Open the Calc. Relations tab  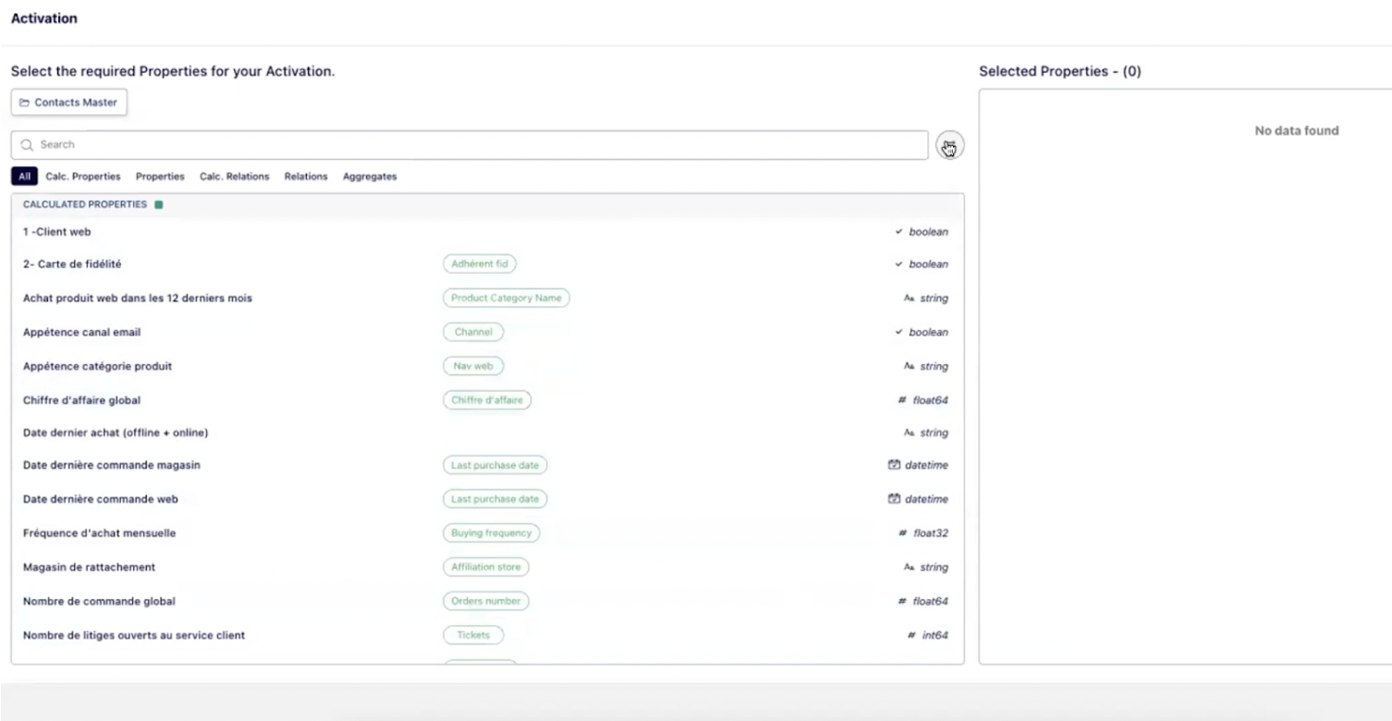coord(235,177)
